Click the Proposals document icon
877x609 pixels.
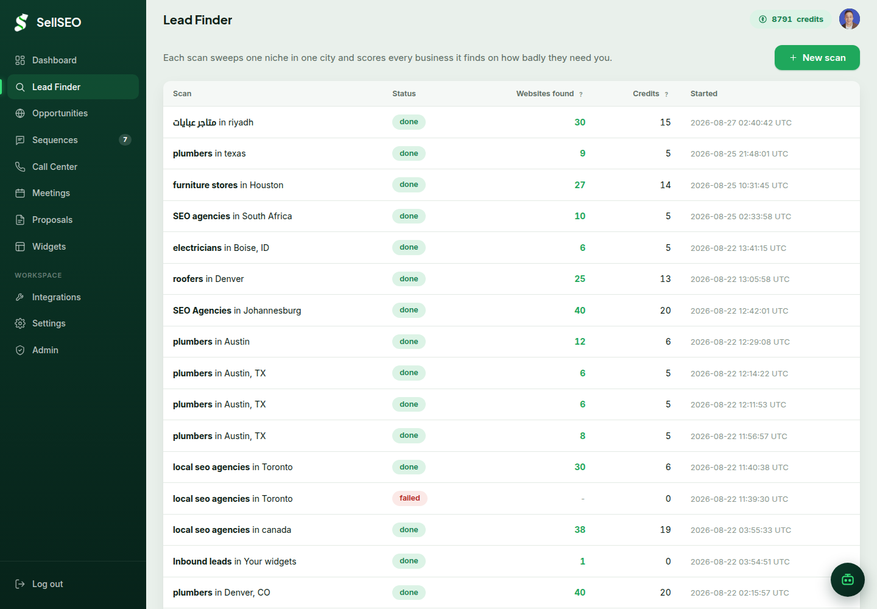(x=20, y=220)
